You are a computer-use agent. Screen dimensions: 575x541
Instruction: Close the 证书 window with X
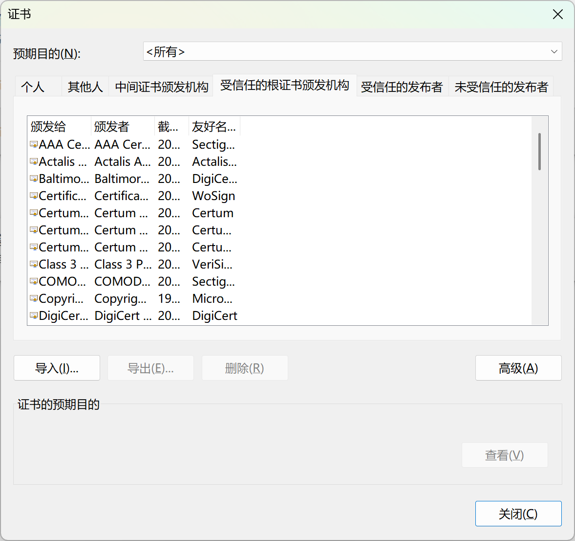tap(558, 14)
